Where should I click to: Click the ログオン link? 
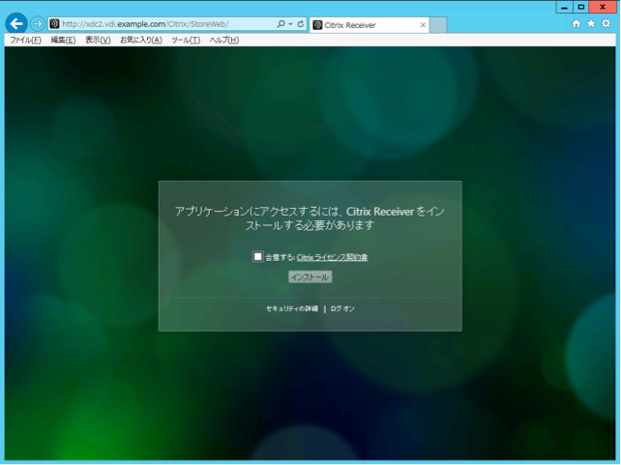(x=342, y=308)
